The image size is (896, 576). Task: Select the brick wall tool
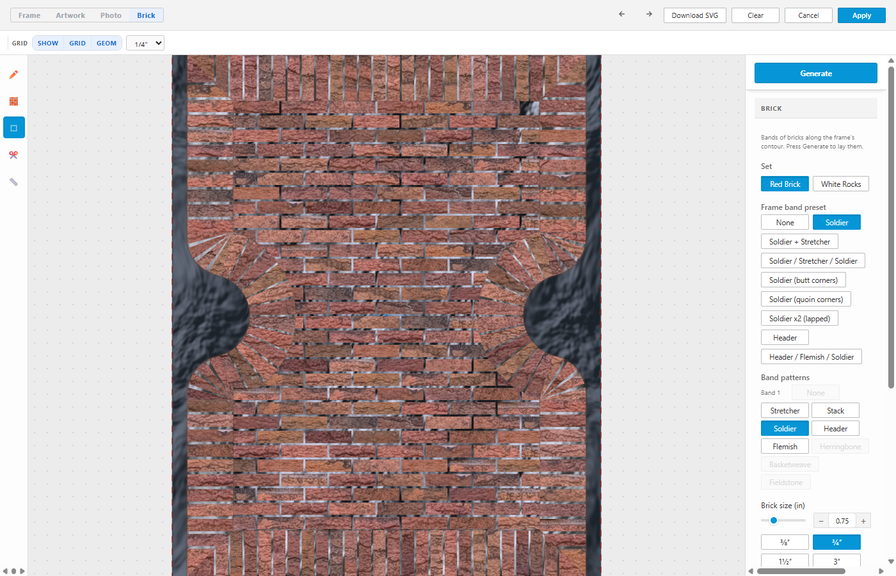13,101
